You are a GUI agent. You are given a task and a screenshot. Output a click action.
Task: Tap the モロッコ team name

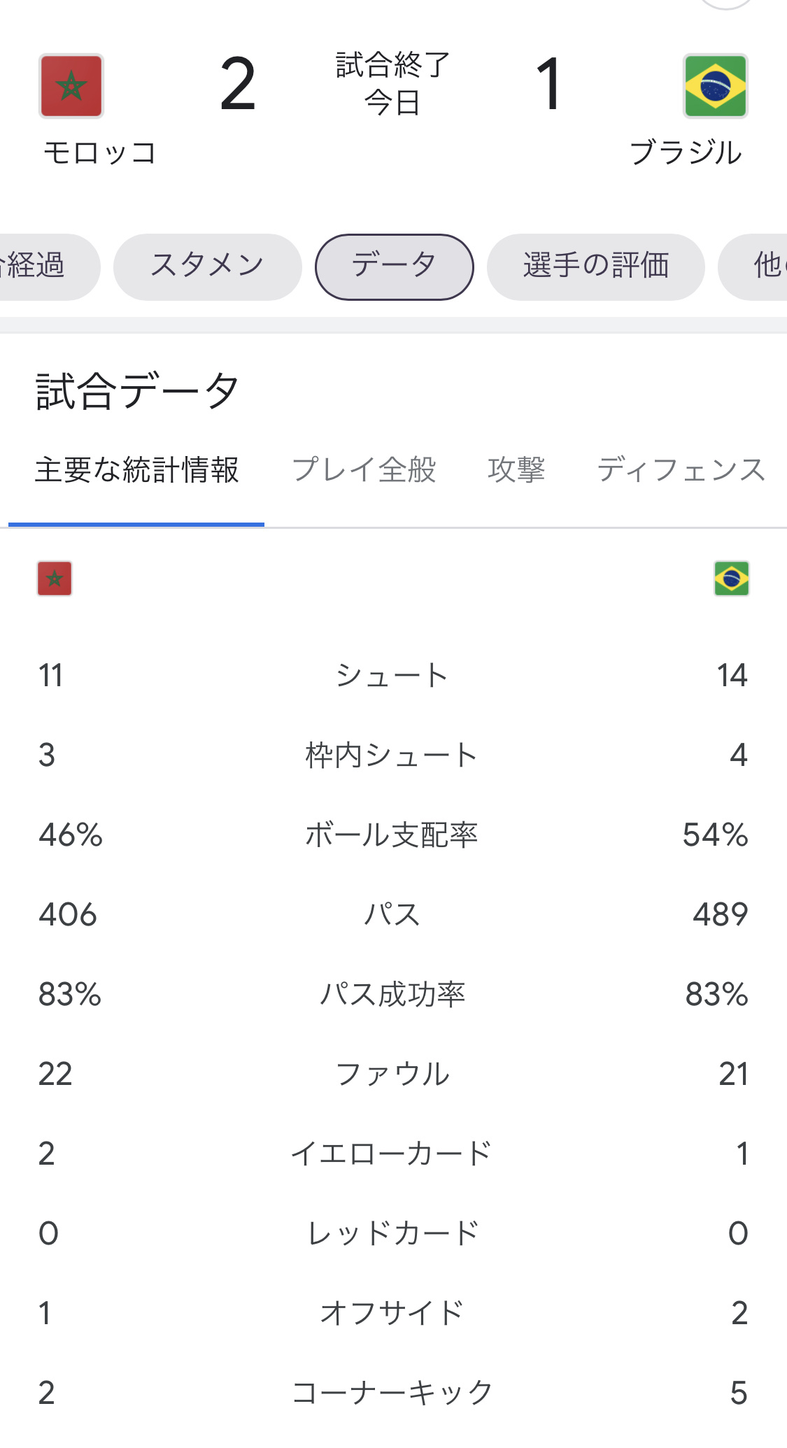coord(99,152)
